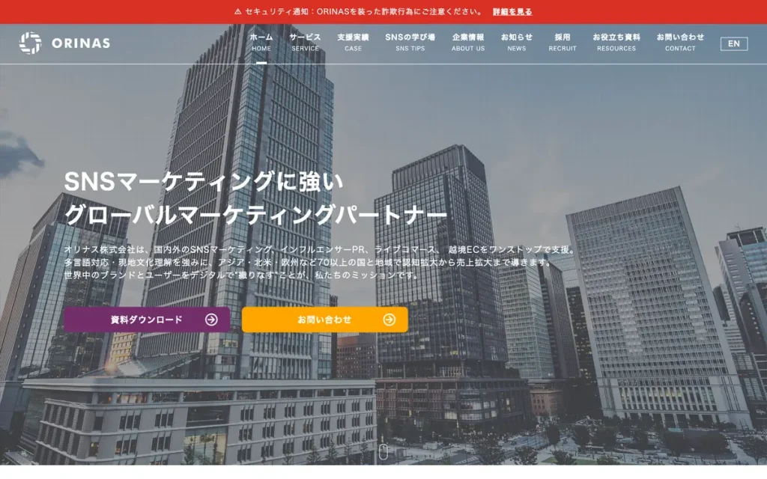Click the ORINAS wordmark text
The width and height of the screenshot is (767, 479).
coord(81,43)
